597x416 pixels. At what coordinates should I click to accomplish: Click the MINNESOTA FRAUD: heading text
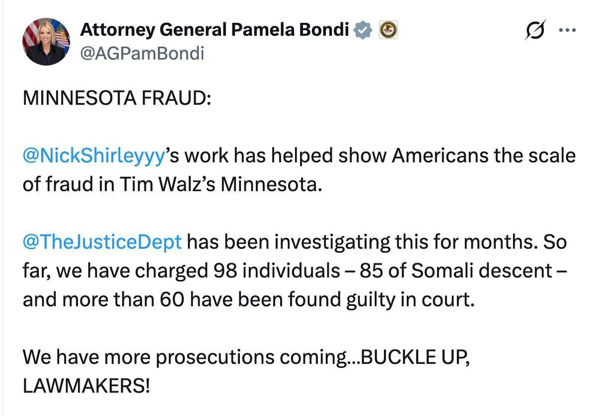tap(117, 98)
